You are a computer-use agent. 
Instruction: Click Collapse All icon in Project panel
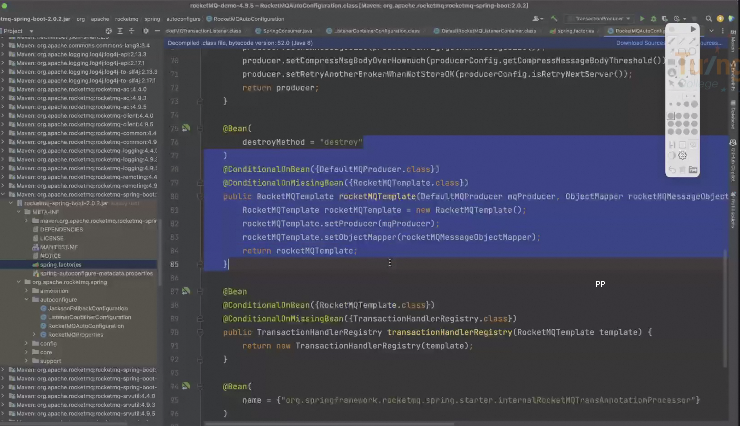[x=131, y=31]
